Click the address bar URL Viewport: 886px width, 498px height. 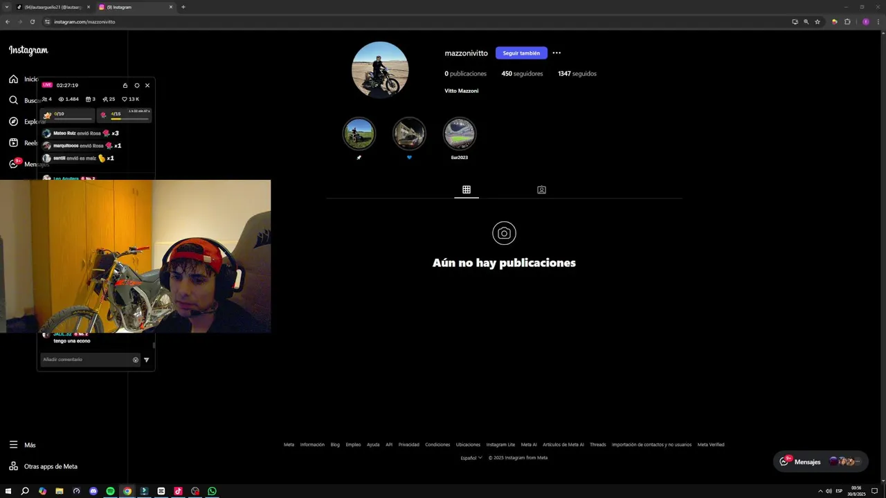(84, 21)
